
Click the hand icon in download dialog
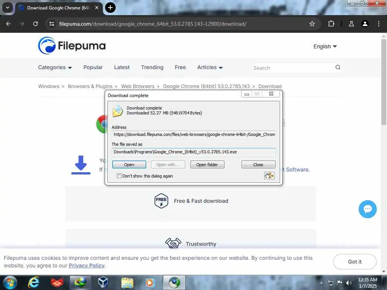pyautogui.click(x=269, y=176)
